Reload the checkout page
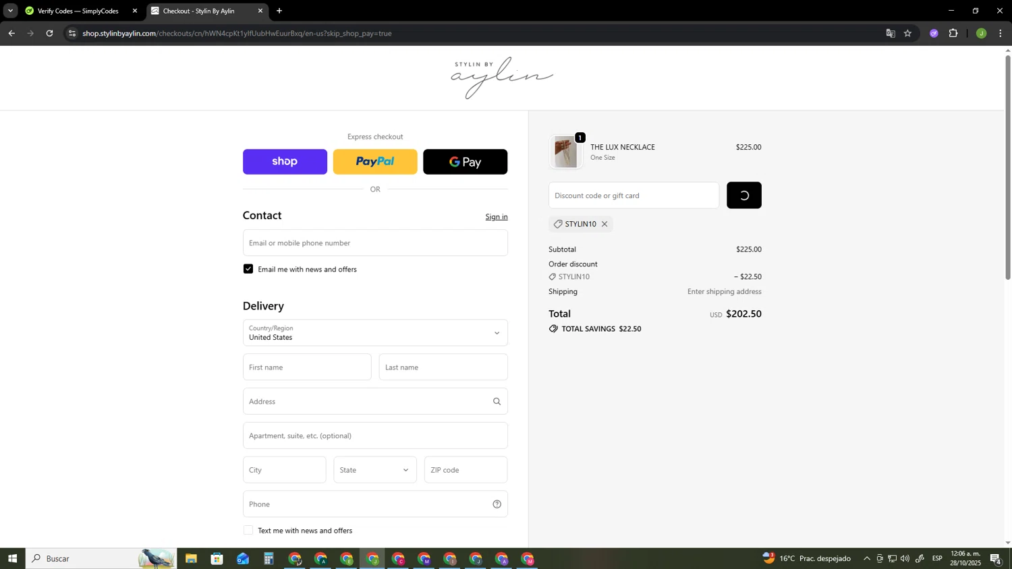The image size is (1012, 569). pos(49,33)
